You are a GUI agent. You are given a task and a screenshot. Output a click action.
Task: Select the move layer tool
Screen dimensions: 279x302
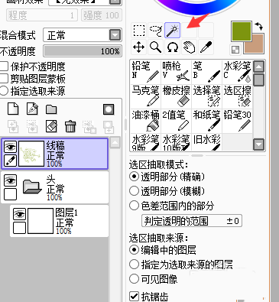pyautogui.click(x=139, y=47)
